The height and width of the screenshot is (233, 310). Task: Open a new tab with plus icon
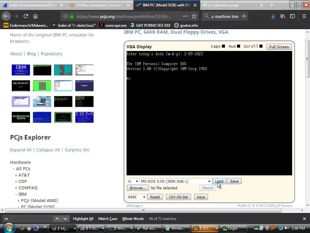tap(272, 5)
